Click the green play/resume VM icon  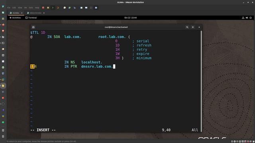click(x=53, y=8)
